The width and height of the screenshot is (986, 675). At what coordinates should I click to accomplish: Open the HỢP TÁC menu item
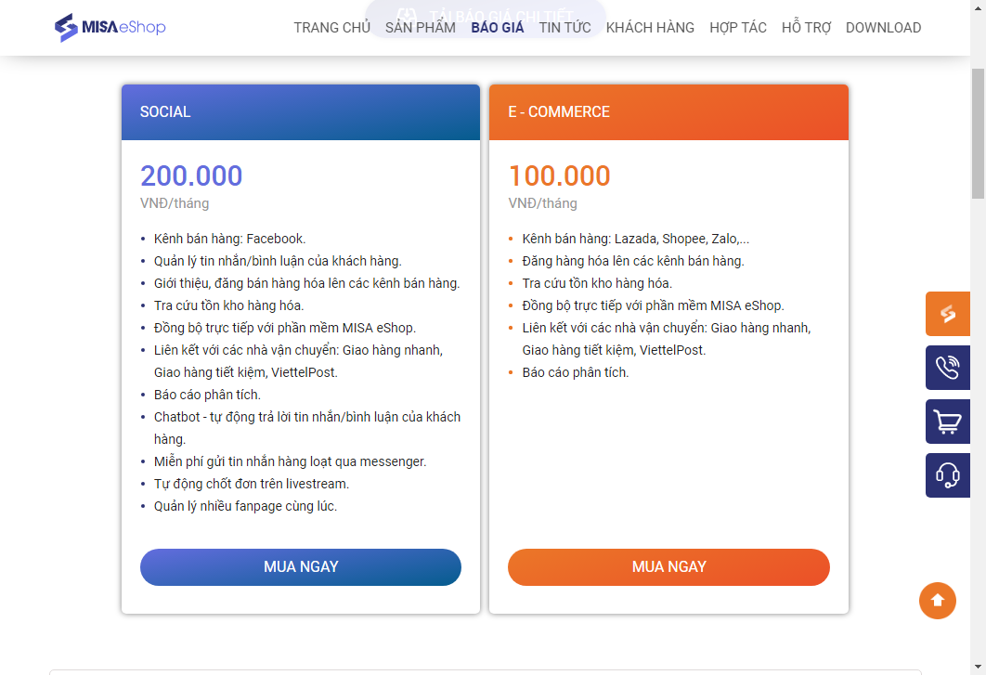(x=738, y=28)
